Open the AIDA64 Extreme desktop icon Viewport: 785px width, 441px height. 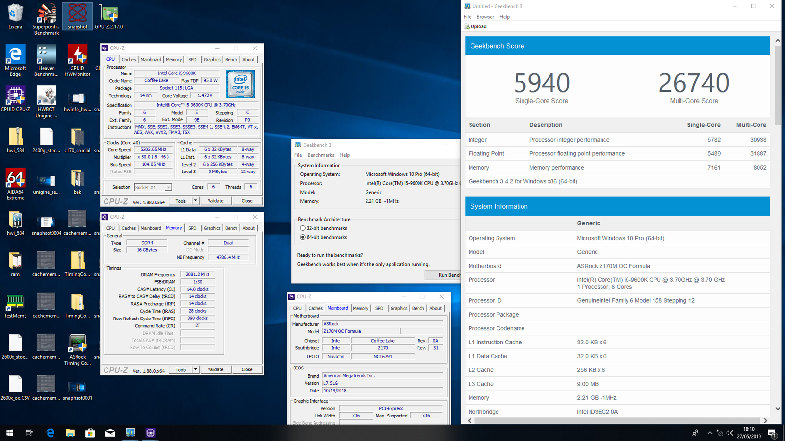pyautogui.click(x=15, y=179)
